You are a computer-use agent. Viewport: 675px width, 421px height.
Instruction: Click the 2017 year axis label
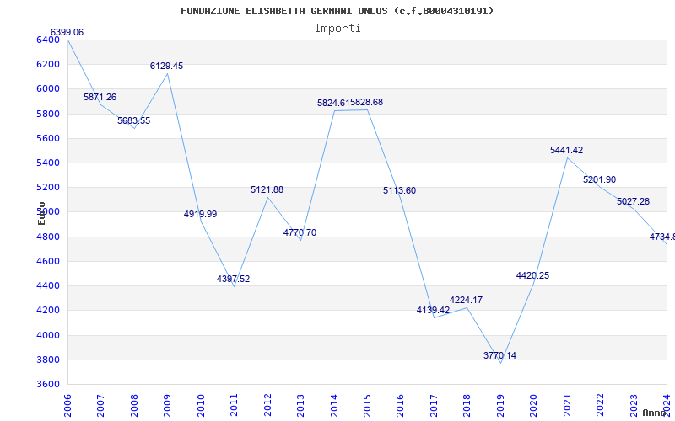coord(434,405)
